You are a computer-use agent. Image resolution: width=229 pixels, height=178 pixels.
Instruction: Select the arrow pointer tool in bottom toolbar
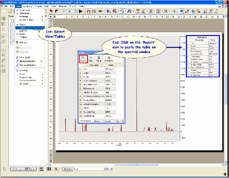point(4,169)
